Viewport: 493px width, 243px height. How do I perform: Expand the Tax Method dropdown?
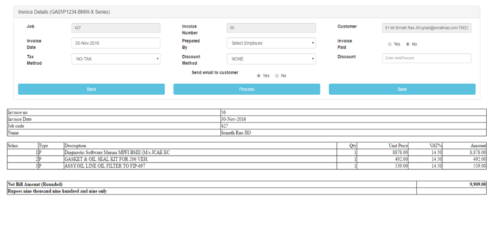click(x=116, y=59)
